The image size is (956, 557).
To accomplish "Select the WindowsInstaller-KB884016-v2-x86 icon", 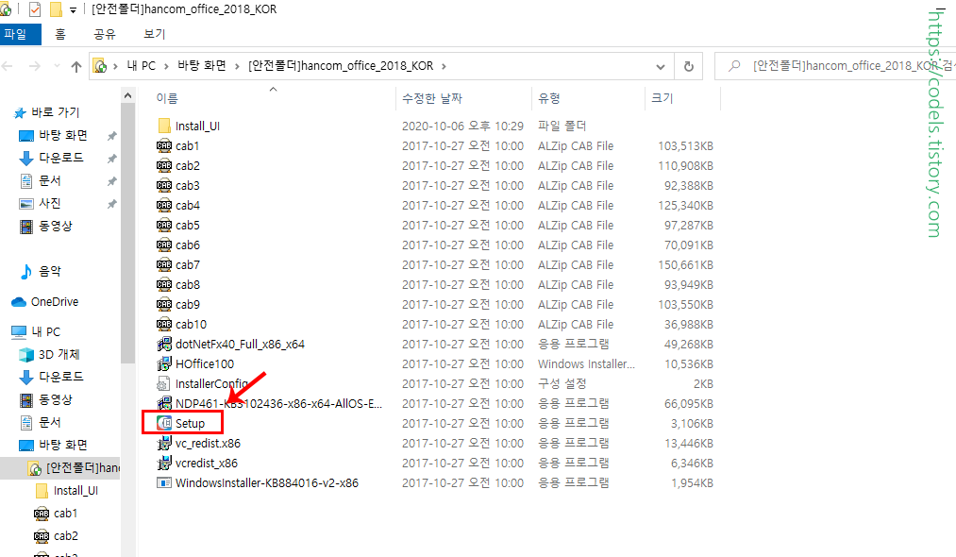I will coord(164,482).
